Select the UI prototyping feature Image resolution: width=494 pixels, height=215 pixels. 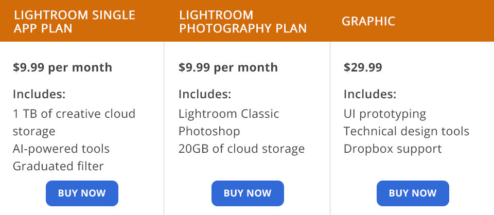[x=385, y=114]
